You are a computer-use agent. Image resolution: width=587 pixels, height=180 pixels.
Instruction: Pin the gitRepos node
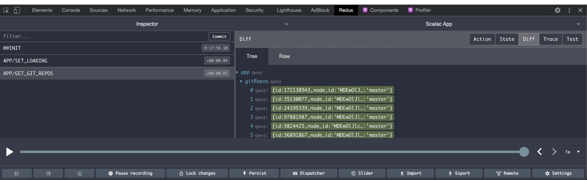click(x=276, y=82)
